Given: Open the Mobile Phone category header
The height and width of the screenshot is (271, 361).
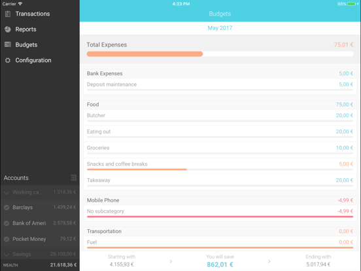Looking at the screenshot, I should pyautogui.click(x=220, y=200).
